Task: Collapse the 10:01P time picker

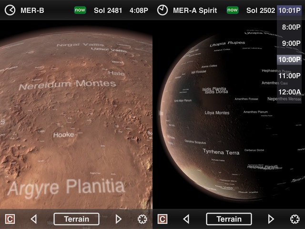Action: pyautogui.click(x=289, y=10)
